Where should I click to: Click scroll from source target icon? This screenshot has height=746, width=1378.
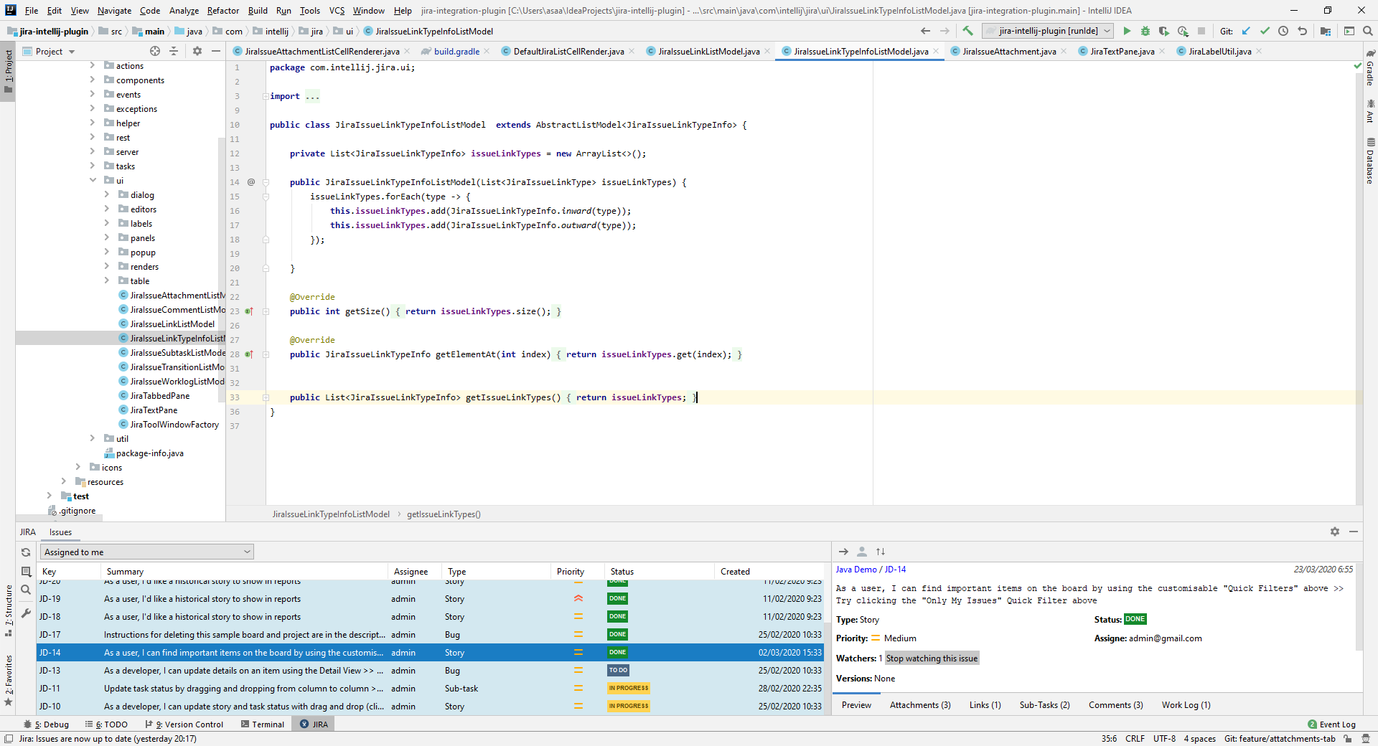tap(155, 51)
